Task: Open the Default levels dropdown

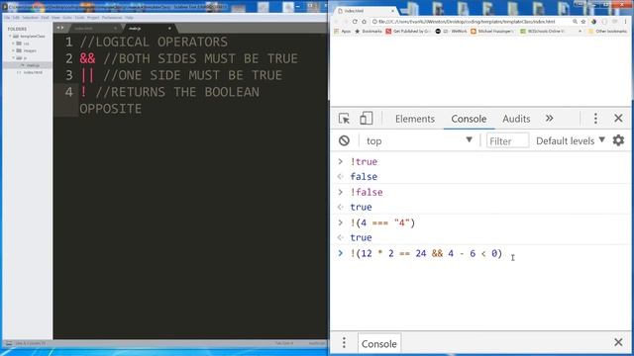Action: 571,140
